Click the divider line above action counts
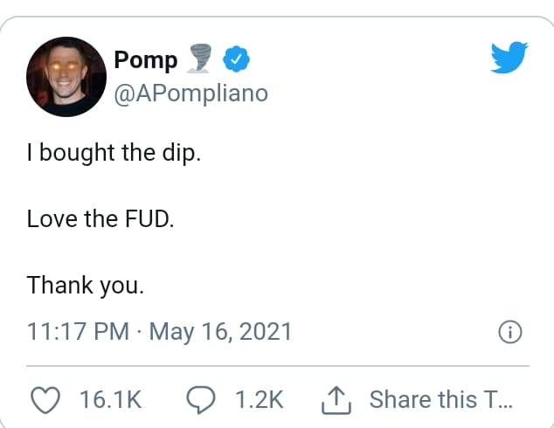 click(x=278, y=366)
